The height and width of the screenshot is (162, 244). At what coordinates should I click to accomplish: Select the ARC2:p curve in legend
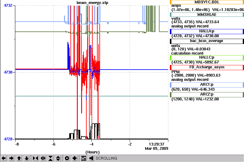207,95
